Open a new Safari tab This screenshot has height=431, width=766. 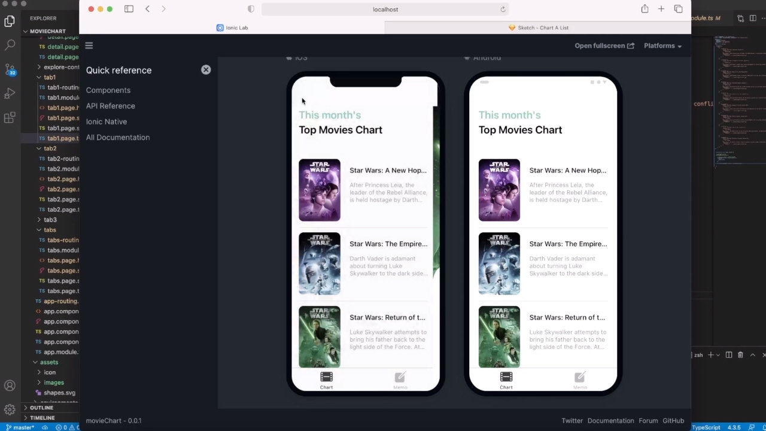tap(661, 9)
